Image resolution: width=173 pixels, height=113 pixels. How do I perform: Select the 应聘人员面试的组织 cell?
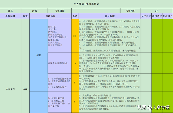[59, 63]
